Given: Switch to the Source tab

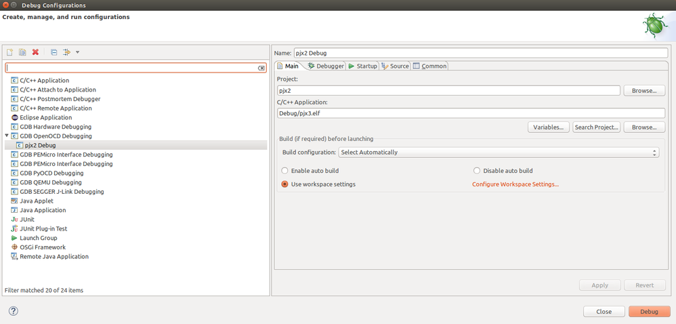Looking at the screenshot, I should click(x=395, y=66).
